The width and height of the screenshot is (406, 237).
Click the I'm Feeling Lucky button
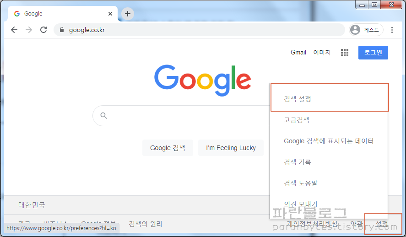(231, 148)
